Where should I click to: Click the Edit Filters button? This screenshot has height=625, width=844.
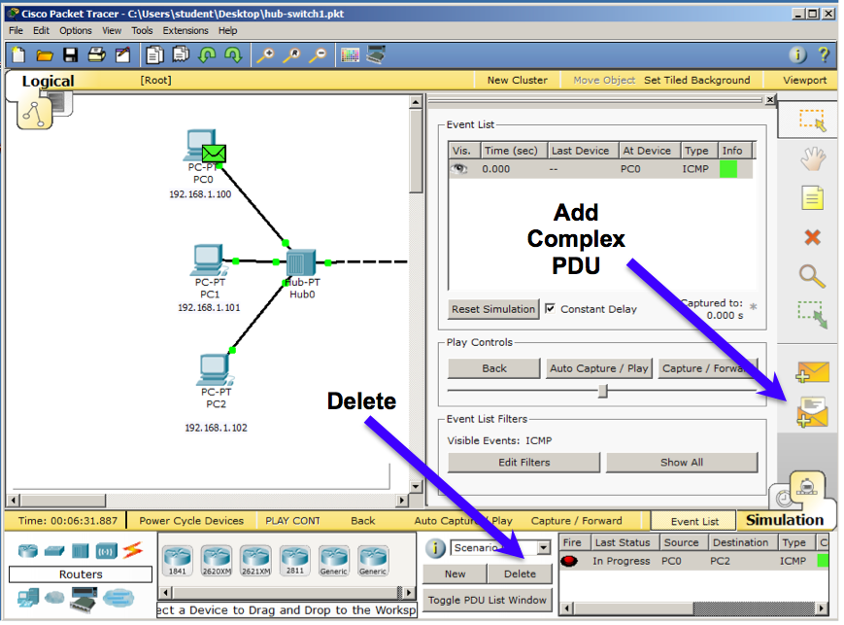pos(523,463)
